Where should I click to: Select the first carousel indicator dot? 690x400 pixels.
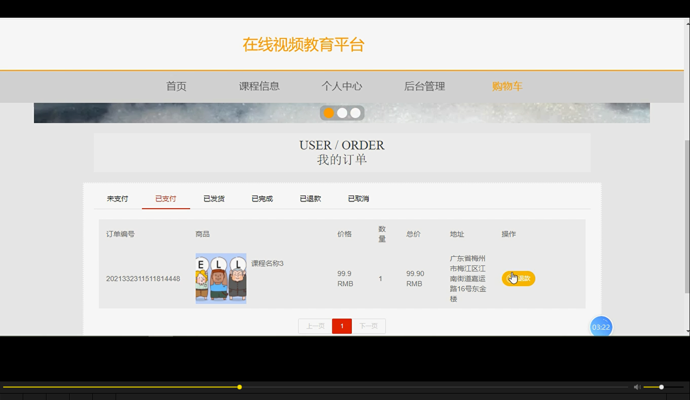[x=329, y=113]
